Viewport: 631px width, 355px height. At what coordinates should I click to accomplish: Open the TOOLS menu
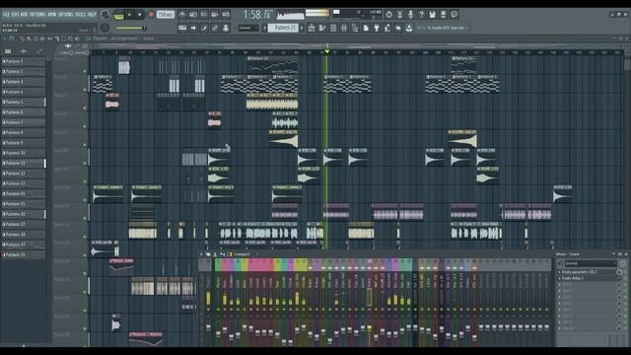(81, 15)
